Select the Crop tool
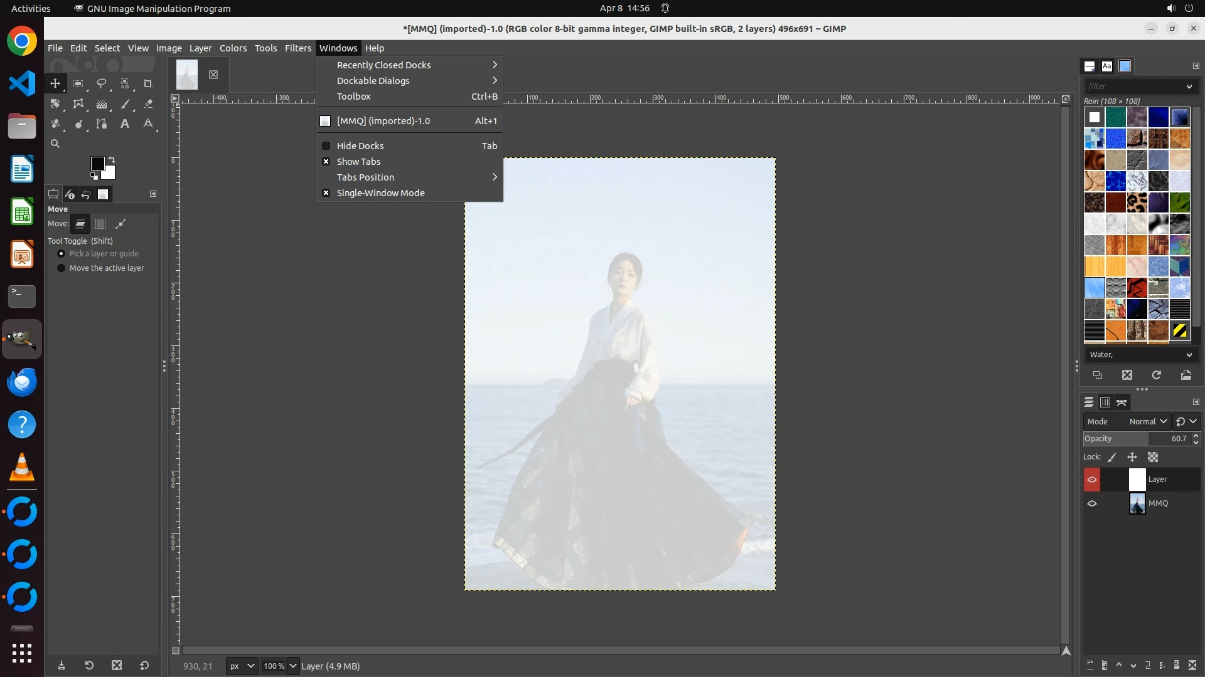 (x=148, y=83)
